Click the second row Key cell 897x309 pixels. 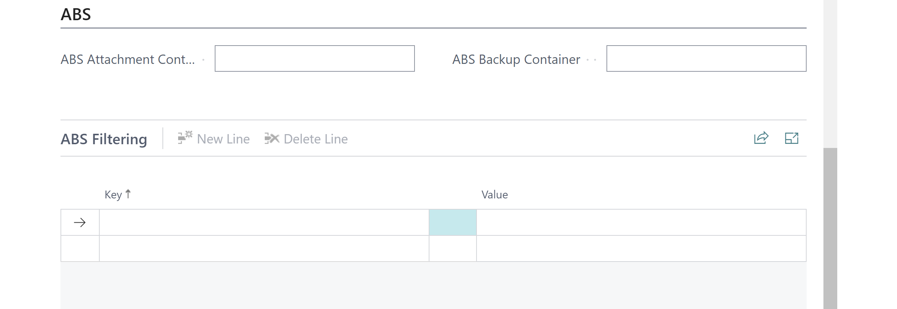(264, 248)
